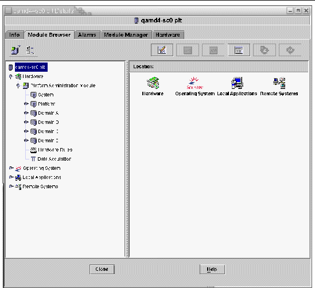The height and width of the screenshot is (288, 315).
Task: Expand the Operating System tree node
Action: tap(11, 168)
